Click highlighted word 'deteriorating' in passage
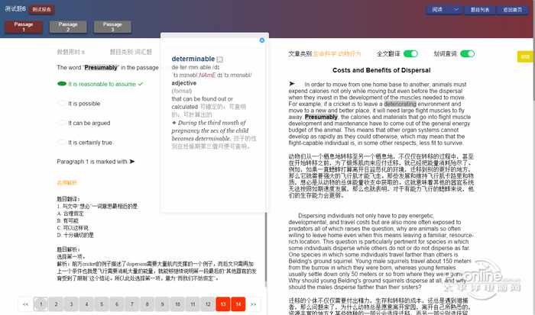The width and height of the screenshot is (535, 315). pos(400,104)
